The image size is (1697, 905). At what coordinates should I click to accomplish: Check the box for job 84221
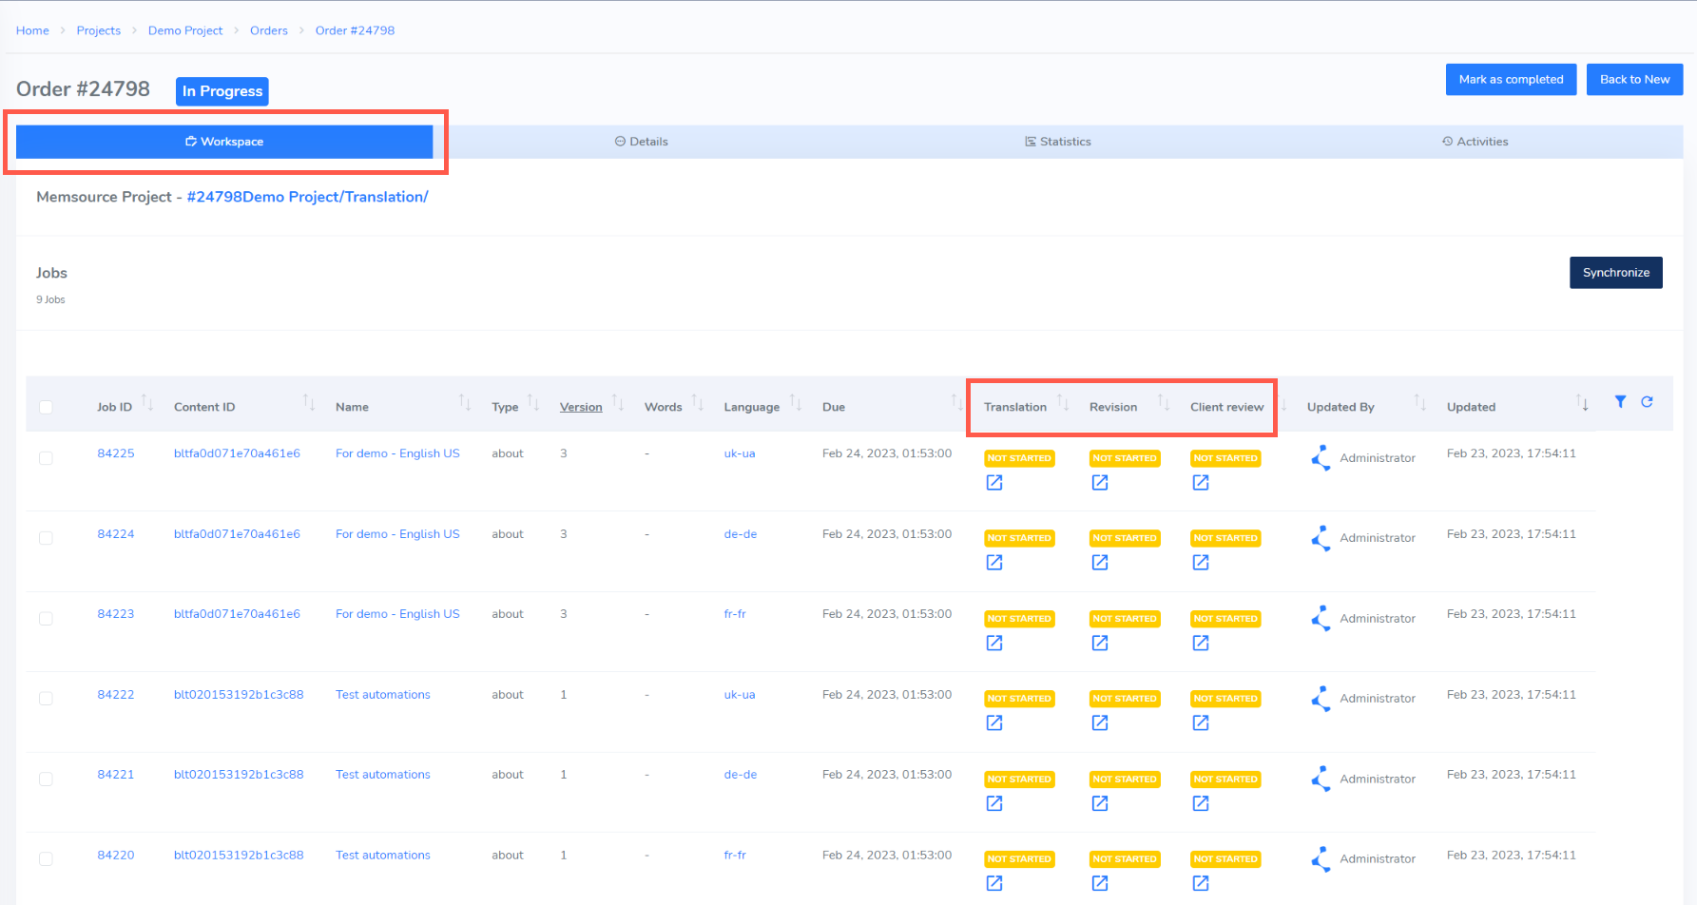(46, 780)
